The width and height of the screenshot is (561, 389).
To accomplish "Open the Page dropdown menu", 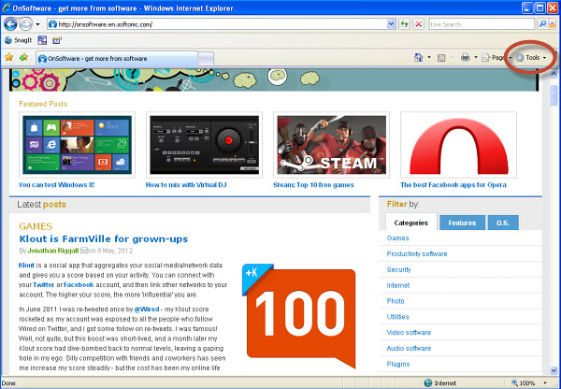I will (x=495, y=58).
